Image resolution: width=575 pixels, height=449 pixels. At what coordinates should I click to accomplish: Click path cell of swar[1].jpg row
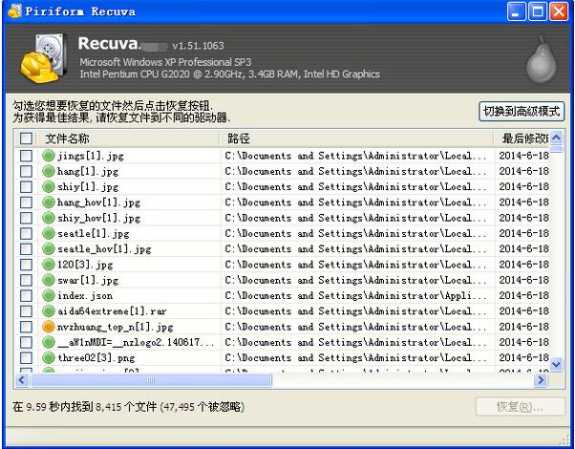pos(355,280)
